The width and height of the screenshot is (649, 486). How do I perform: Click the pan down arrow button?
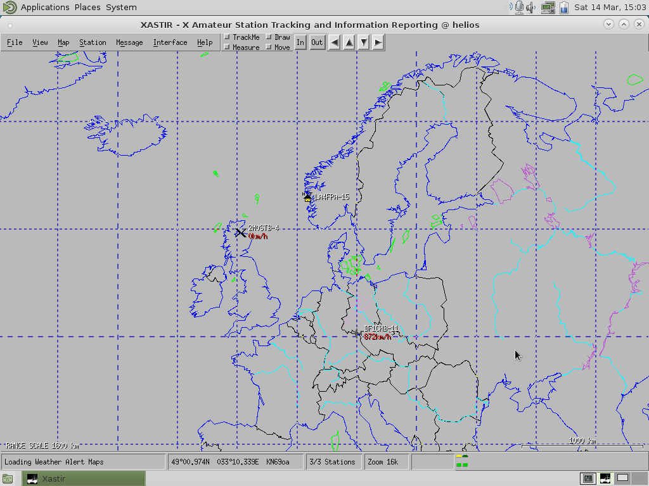pyautogui.click(x=363, y=42)
